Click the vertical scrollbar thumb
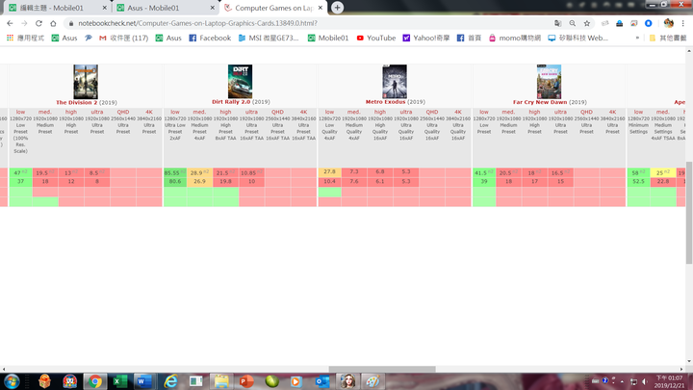Screen dimensions: 693x390 click(689, 211)
